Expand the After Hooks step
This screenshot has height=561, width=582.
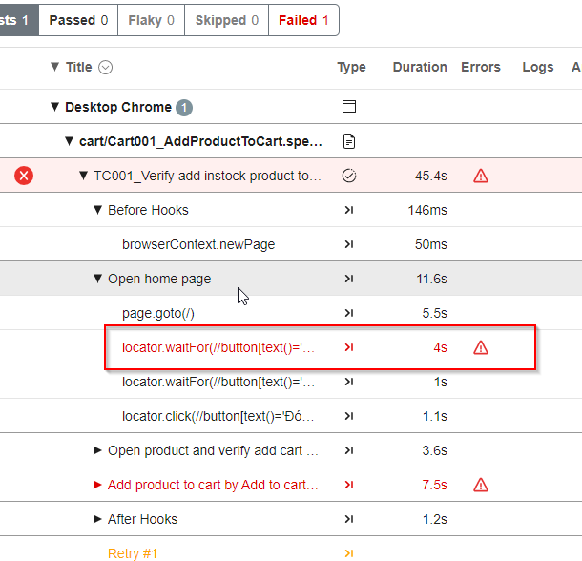tap(97, 519)
